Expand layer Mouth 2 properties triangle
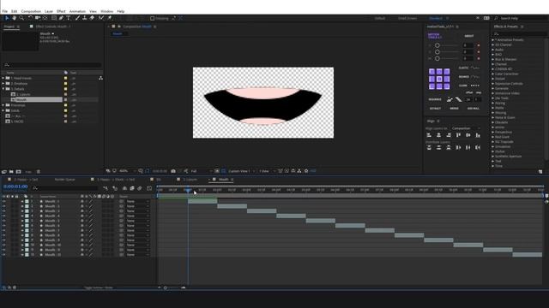 (x=22, y=206)
